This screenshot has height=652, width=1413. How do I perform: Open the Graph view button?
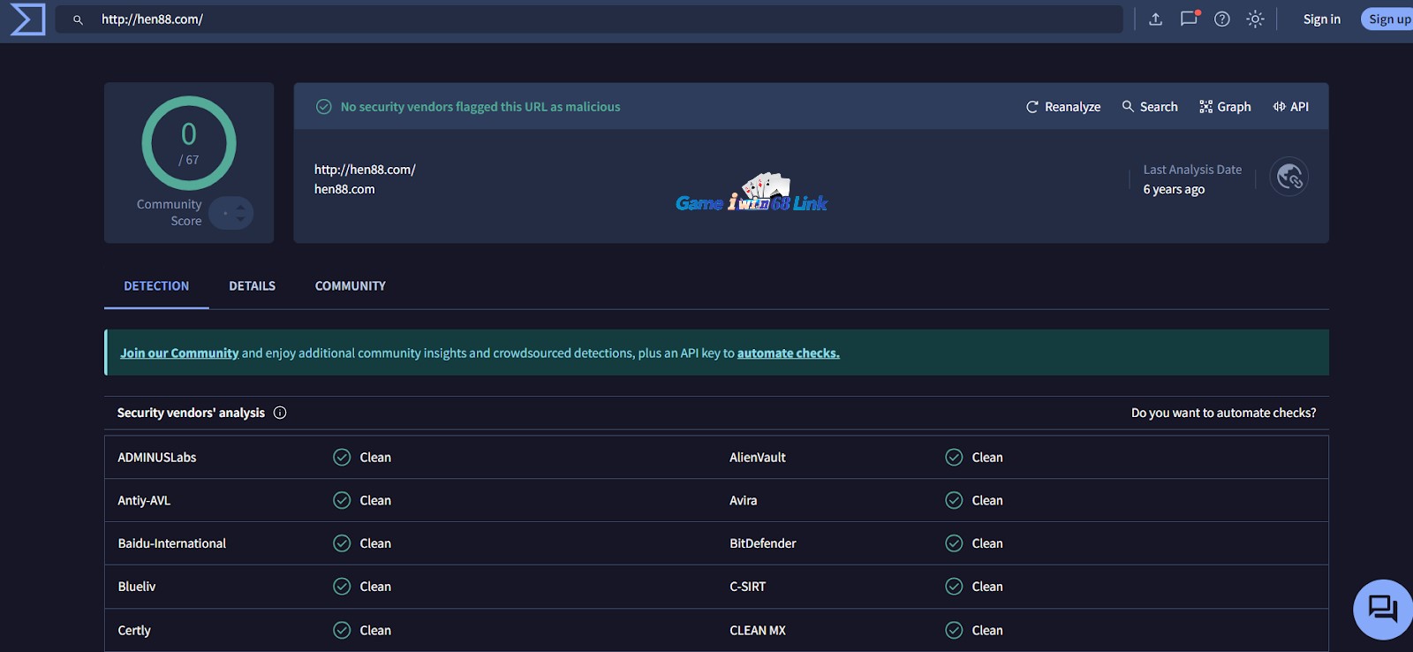coord(1225,107)
